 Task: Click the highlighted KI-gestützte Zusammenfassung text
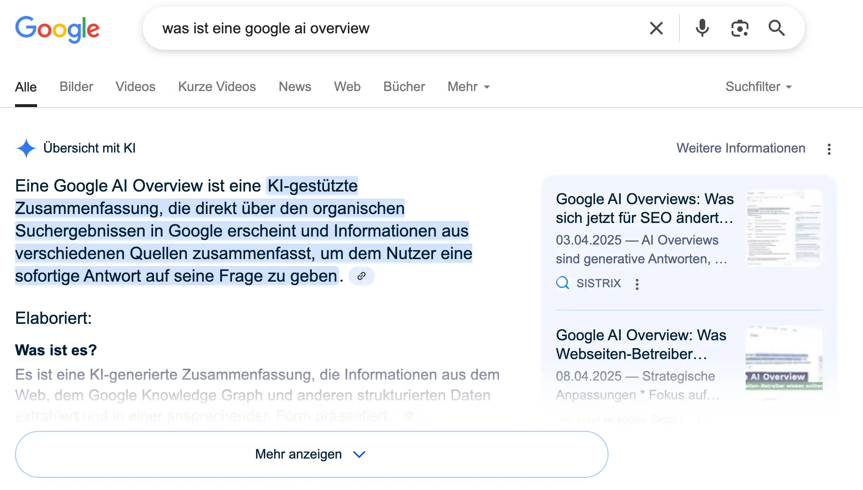coord(244,231)
